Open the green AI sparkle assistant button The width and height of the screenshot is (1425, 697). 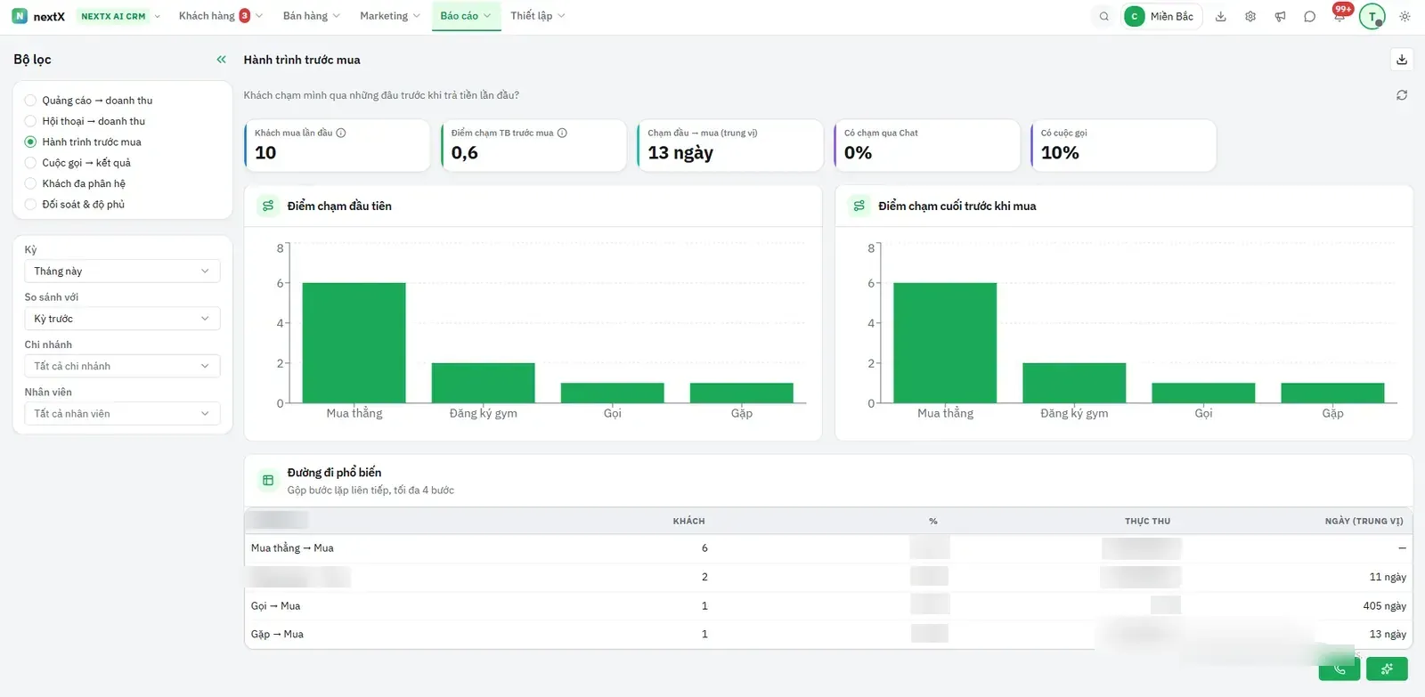[x=1387, y=669]
